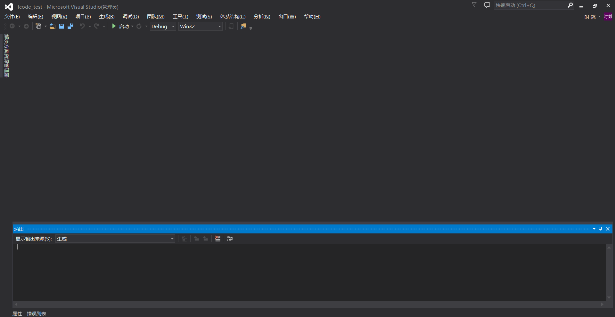Screen dimensions: 615x317
Task: Click the open file folder icon
Action: point(53,26)
